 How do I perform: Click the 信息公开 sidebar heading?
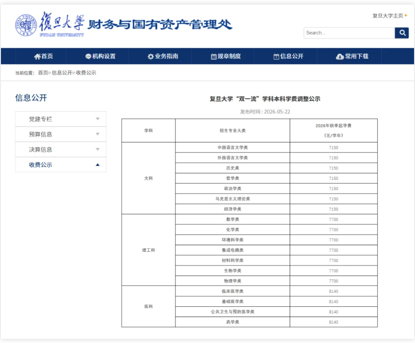[31, 98]
